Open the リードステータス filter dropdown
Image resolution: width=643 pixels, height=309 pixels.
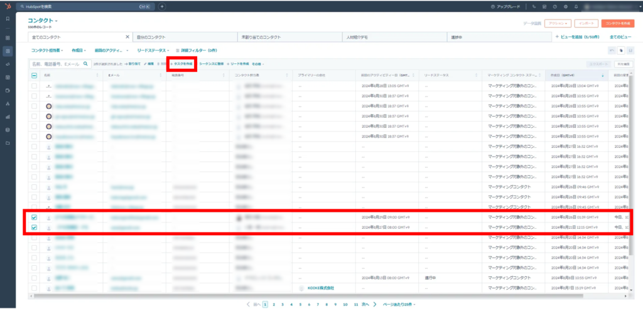153,50
